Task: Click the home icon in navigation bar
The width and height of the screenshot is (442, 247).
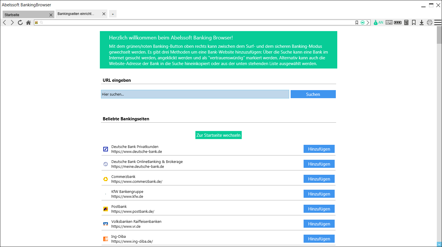Action: click(28, 22)
